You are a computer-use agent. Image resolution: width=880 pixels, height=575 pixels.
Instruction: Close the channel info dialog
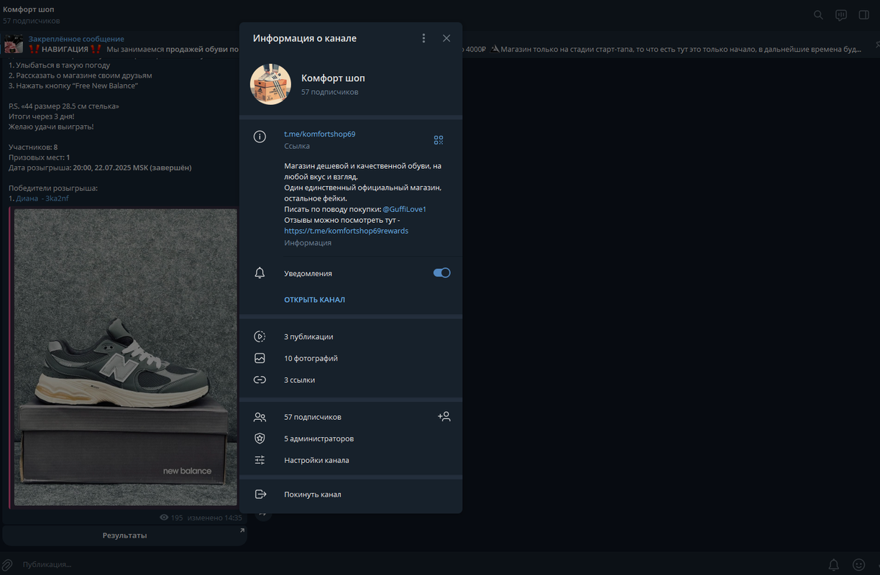[x=446, y=38]
